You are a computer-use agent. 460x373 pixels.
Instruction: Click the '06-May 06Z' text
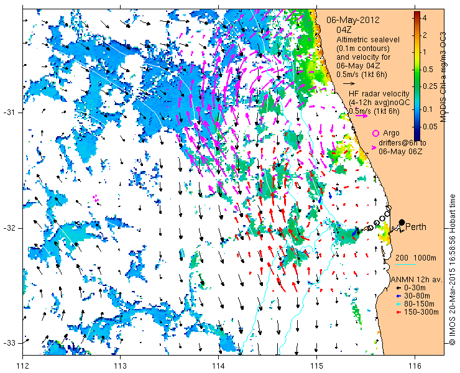pos(400,152)
